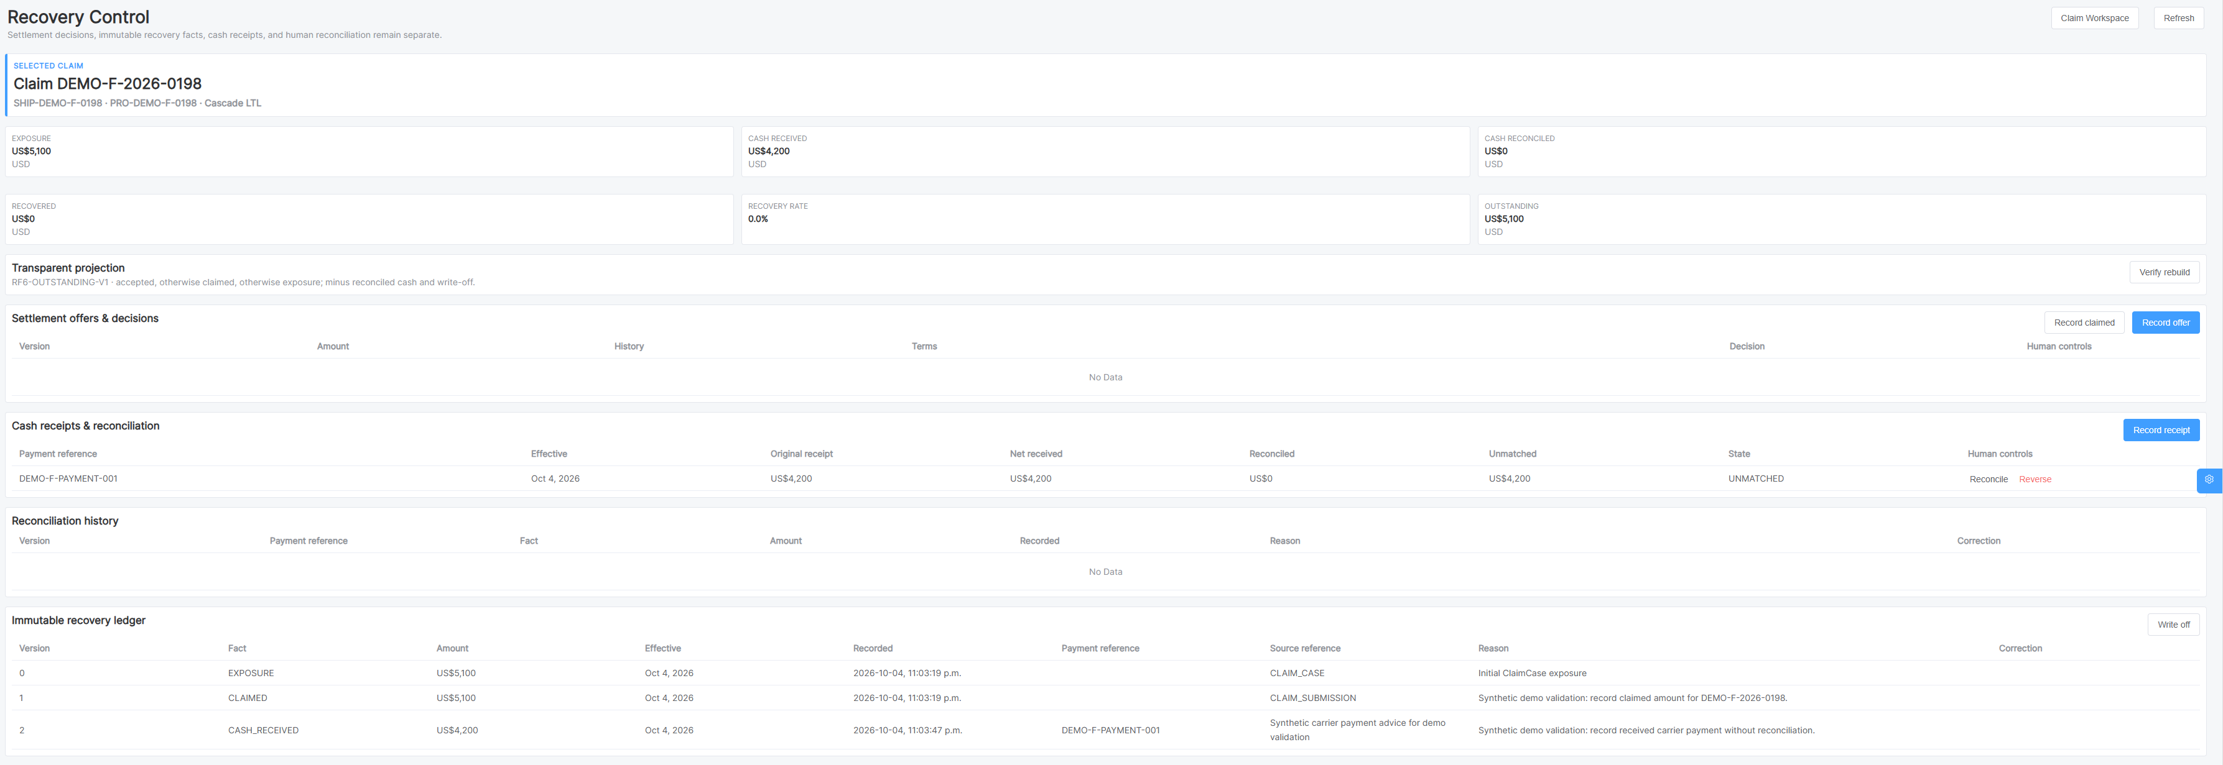Click the ledger DEMO-F-PAYMENT-001 payment reference
This screenshot has height=765, width=2223.
point(1110,730)
